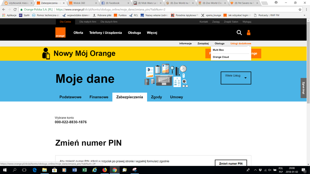310x174 pixels.
Task: Open the taskbar search magnifier
Action: click(15, 170)
